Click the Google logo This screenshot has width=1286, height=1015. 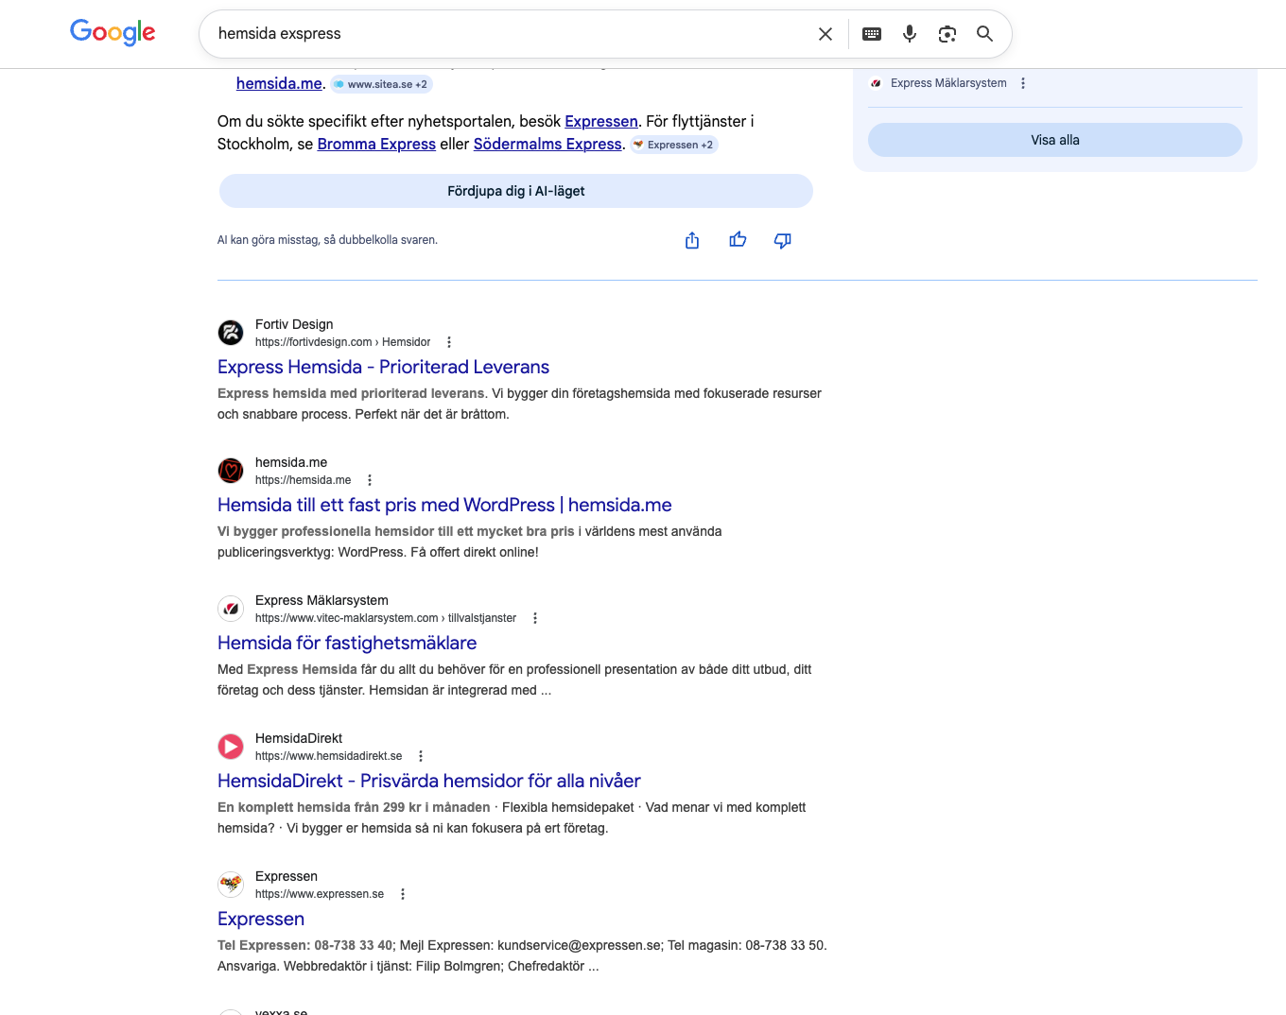pos(113,33)
